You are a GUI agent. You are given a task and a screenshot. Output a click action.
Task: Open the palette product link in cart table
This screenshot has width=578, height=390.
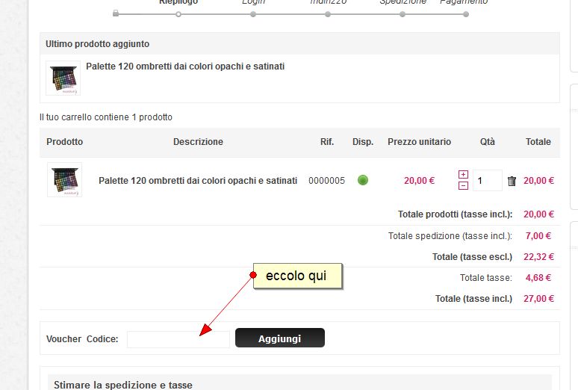click(198, 181)
